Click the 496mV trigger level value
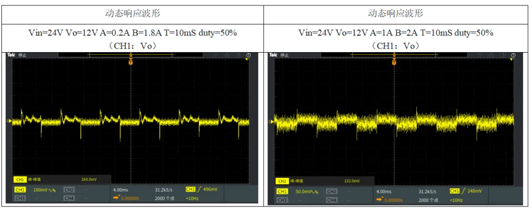 click(210, 190)
